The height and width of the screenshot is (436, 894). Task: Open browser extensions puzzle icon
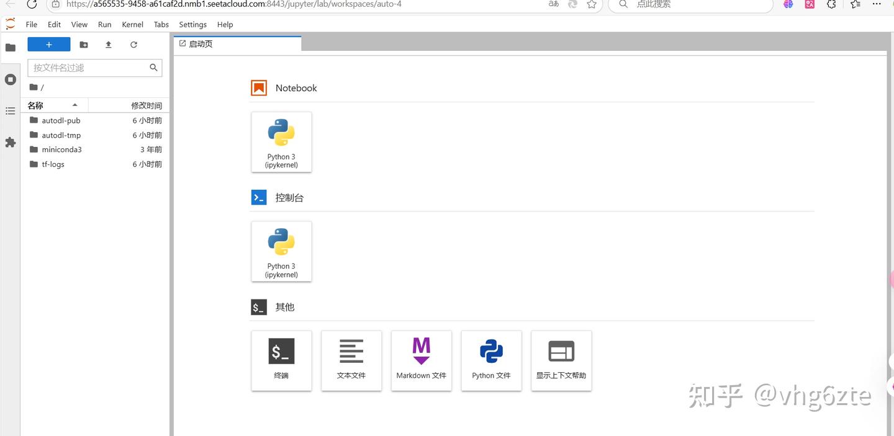coord(831,4)
